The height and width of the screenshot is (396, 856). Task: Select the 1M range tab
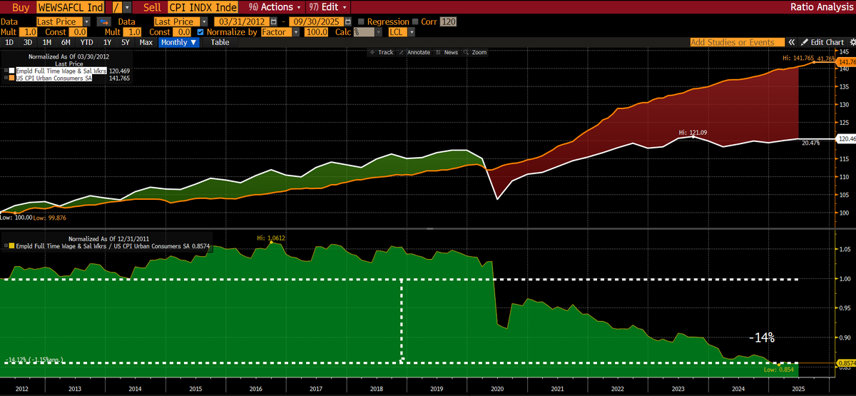pyautogui.click(x=47, y=42)
